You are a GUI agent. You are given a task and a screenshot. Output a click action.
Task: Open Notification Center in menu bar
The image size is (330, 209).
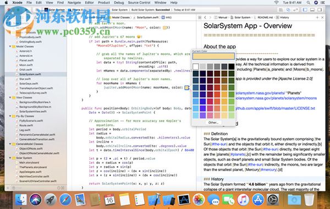pyautogui.click(x=322, y=3)
